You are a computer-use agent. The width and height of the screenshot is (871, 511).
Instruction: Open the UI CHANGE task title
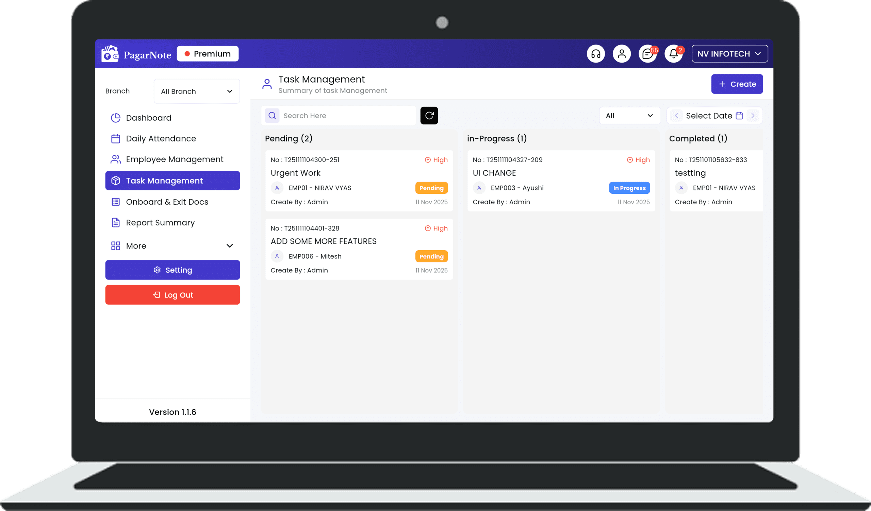(494, 173)
